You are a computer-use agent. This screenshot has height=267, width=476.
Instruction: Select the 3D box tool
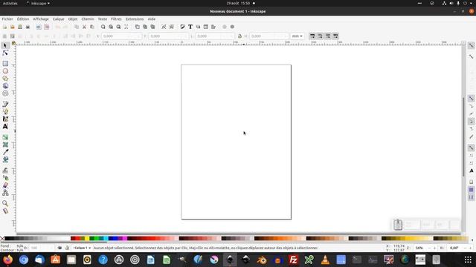5,86
